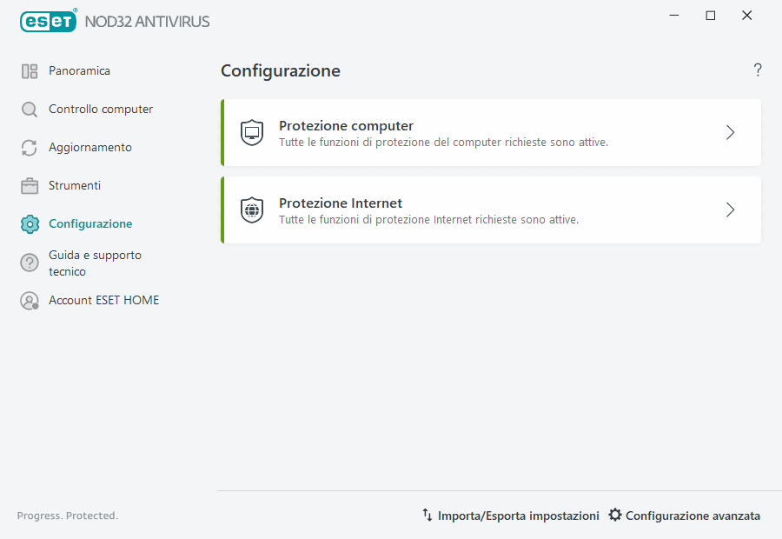Select the Panoramica overview icon

click(29, 70)
